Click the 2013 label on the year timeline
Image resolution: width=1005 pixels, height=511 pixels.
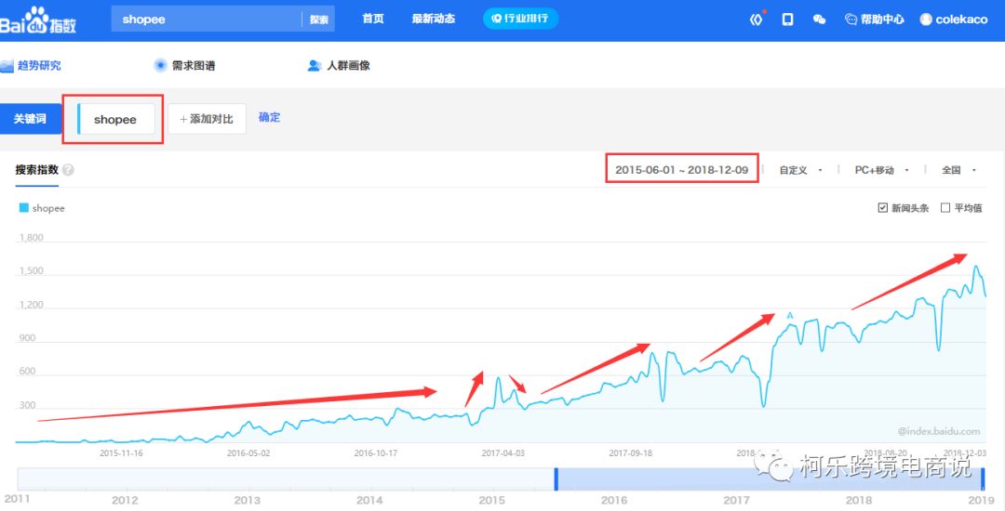(247, 500)
